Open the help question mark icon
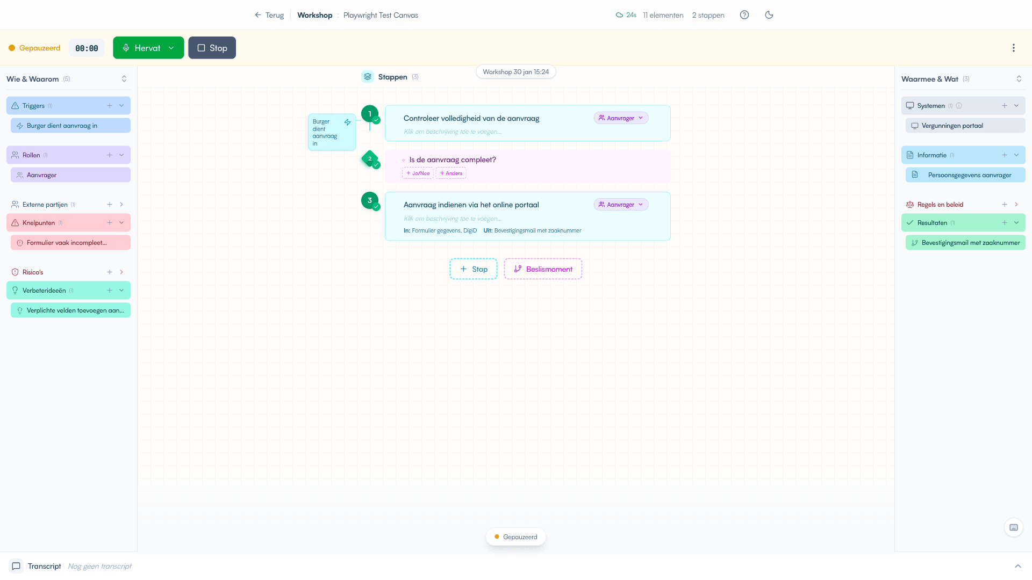 [744, 15]
